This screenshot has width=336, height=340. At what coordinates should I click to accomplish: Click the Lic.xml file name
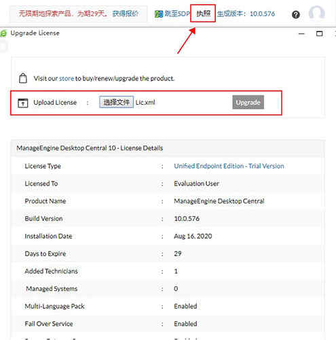pos(145,103)
